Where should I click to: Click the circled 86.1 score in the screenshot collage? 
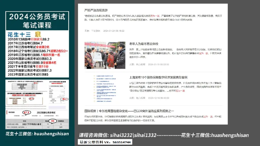point(64,99)
